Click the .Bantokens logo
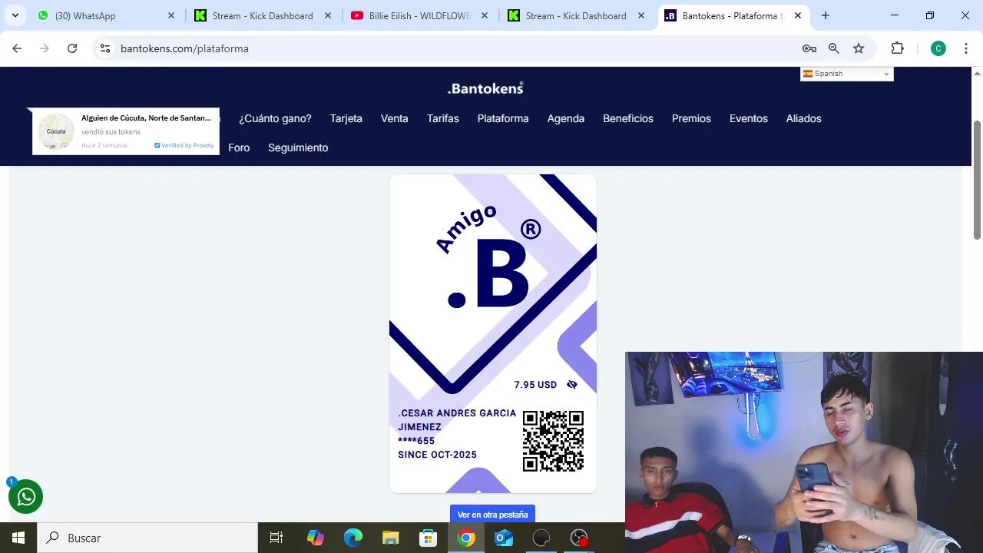This screenshot has width=983, height=553. point(485,88)
